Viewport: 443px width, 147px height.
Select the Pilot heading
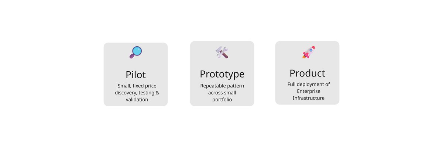135,75
